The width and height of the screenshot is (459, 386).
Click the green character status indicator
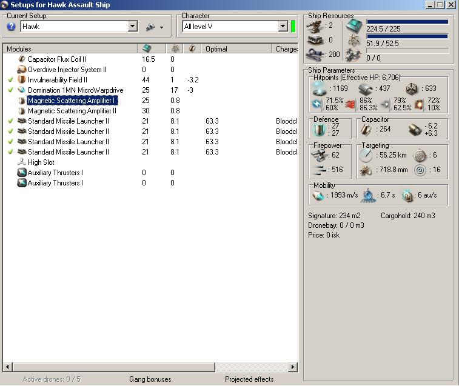point(293,27)
